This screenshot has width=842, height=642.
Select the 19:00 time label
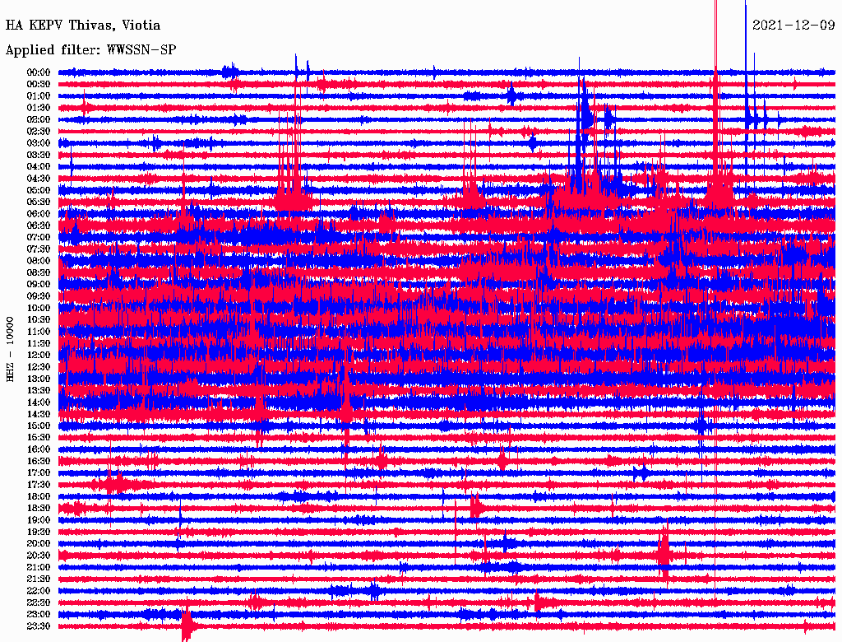39,520
